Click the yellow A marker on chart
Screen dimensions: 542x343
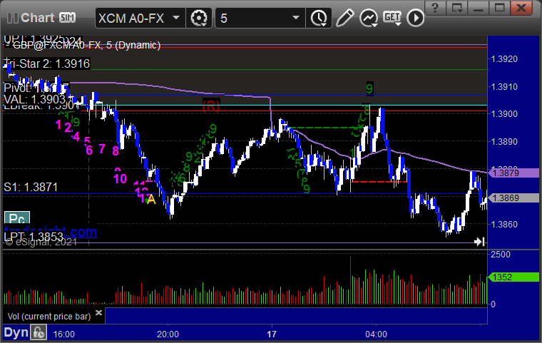pos(151,200)
